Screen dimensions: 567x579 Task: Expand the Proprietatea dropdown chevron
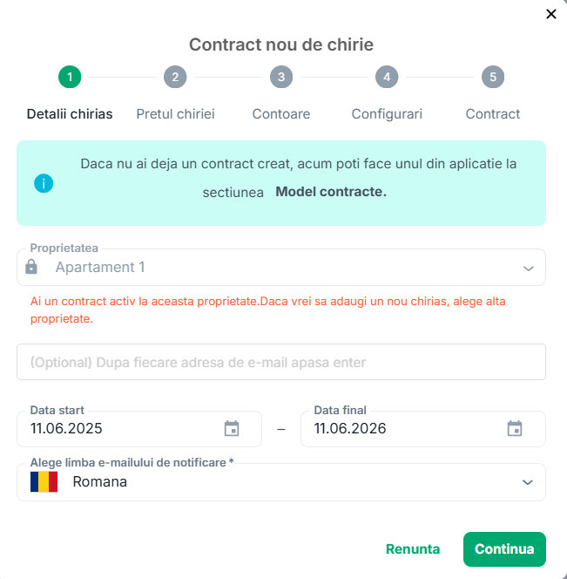click(529, 269)
